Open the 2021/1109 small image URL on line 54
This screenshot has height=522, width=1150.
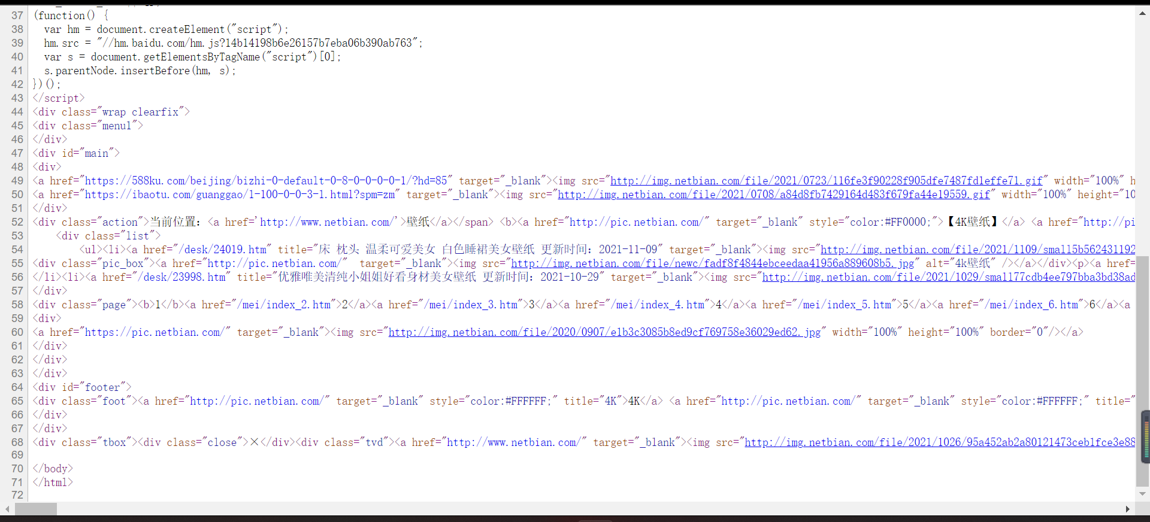pyautogui.click(x=978, y=250)
